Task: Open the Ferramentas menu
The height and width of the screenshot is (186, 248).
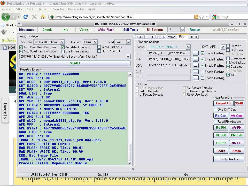Action: tap(76, 9)
